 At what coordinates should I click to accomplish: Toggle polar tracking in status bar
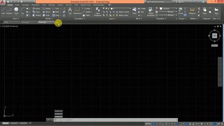[166, 124]
